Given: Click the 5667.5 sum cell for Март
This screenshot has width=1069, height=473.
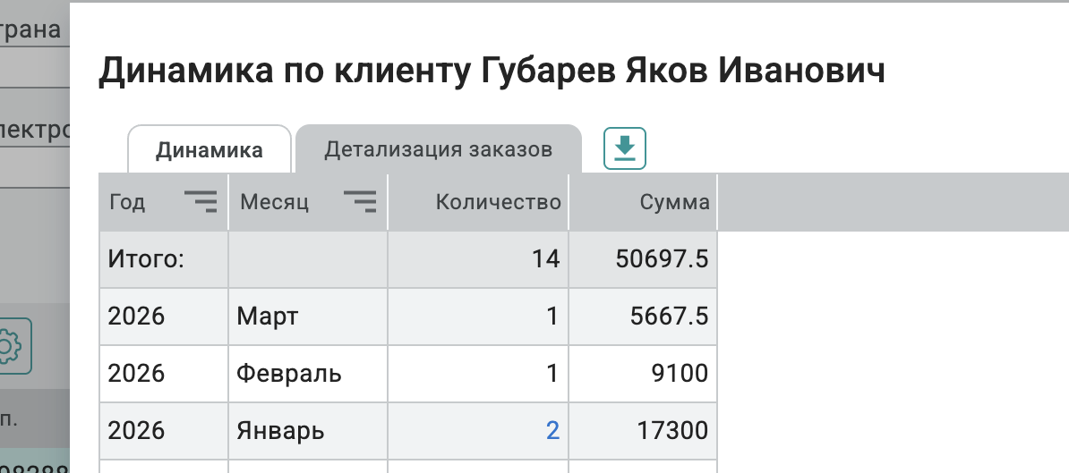Looking at the screenshot, I should coord(667,316).
